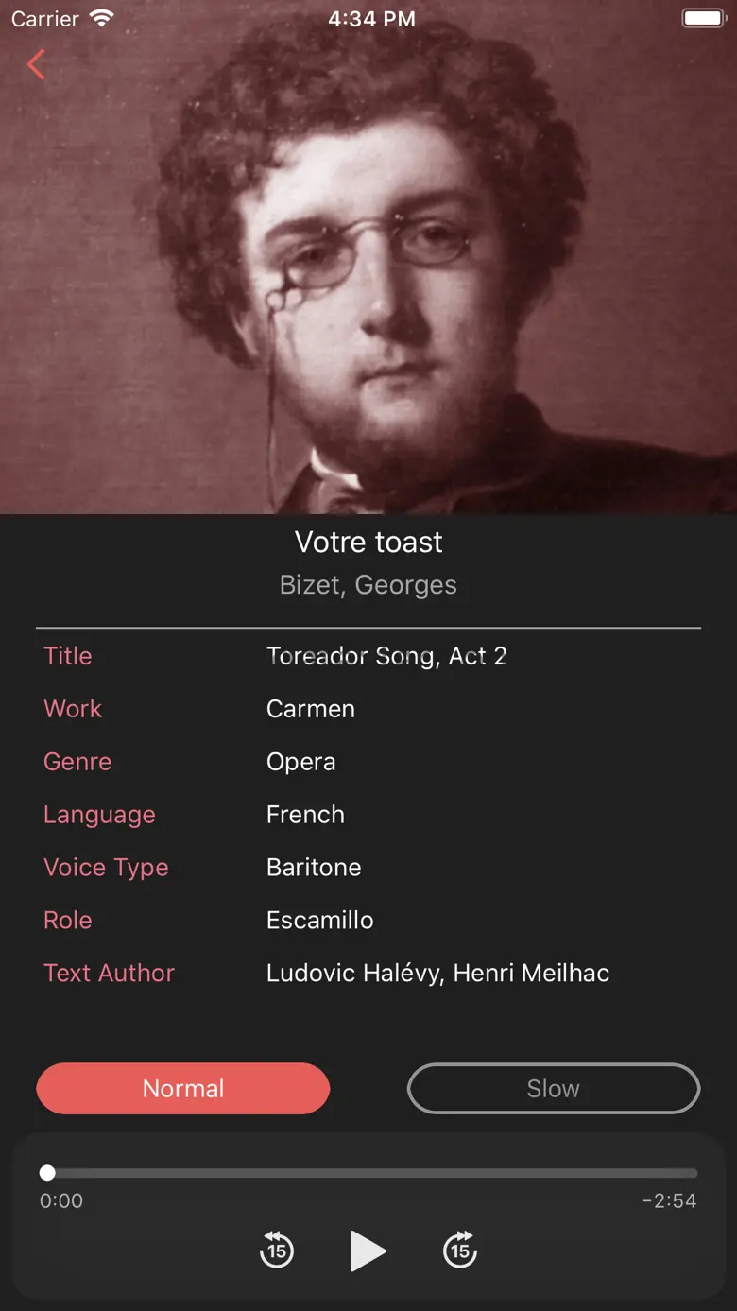737x1311 pixels.
Task: Tap text authors Ludovic Halévy, Henri Meilhac
Action: pos(437,974)
